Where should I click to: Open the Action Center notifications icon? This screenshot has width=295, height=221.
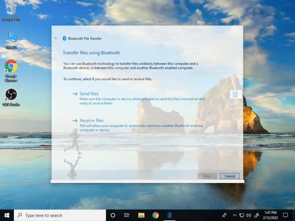285,215
